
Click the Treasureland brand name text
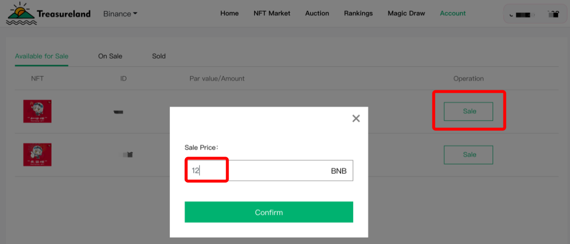click(64, 14)
